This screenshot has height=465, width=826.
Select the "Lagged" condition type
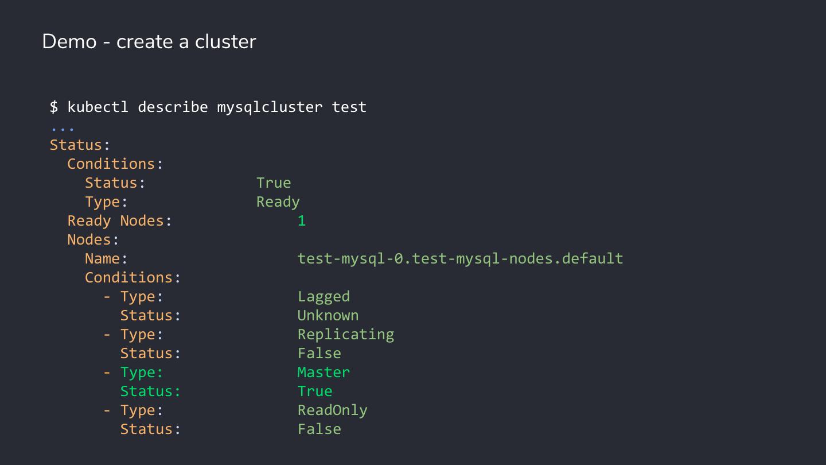tap(324, 296)
